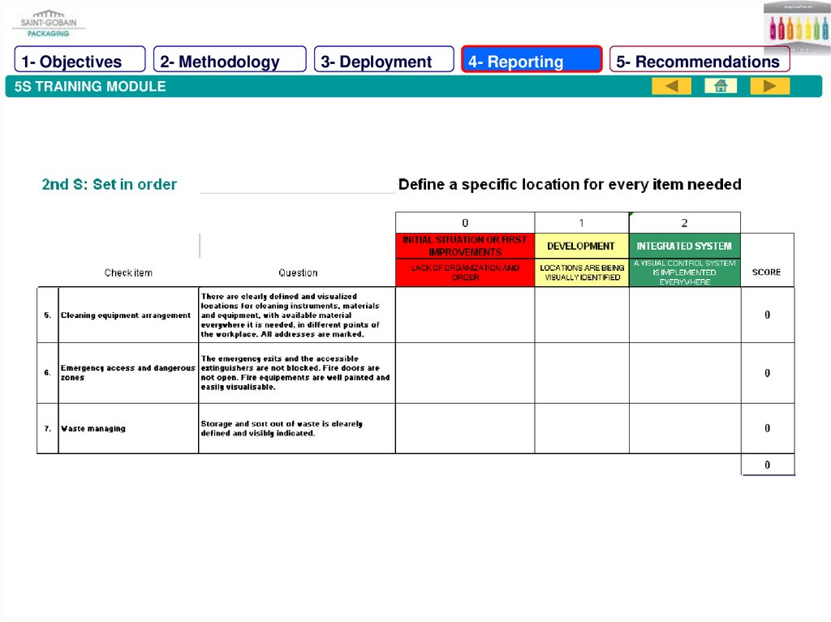The height and width of the screenshot is (622, 831).
Task: Click the Saint-Gobain Packaging logo
Action: coord(48,23)
